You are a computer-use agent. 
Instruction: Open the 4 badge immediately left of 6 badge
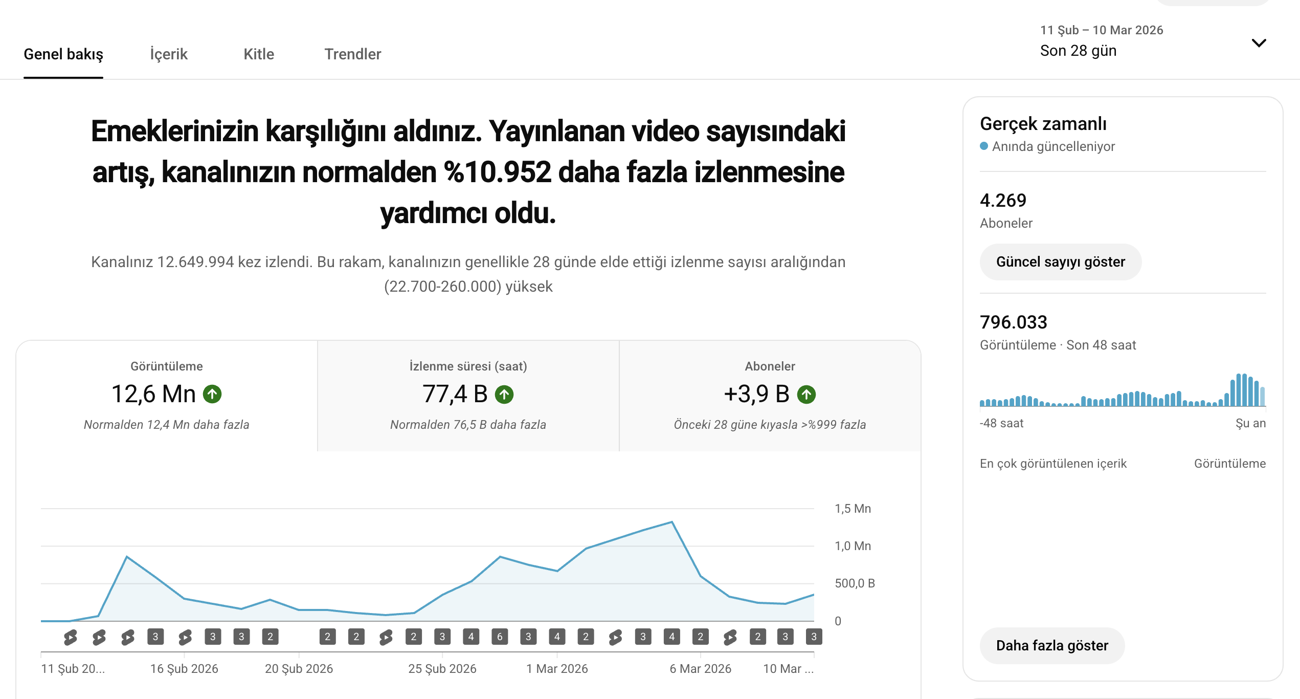471,637
